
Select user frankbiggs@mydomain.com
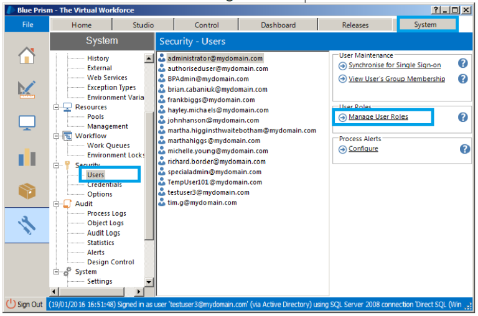pyautogui.click(x=211, y=100)
